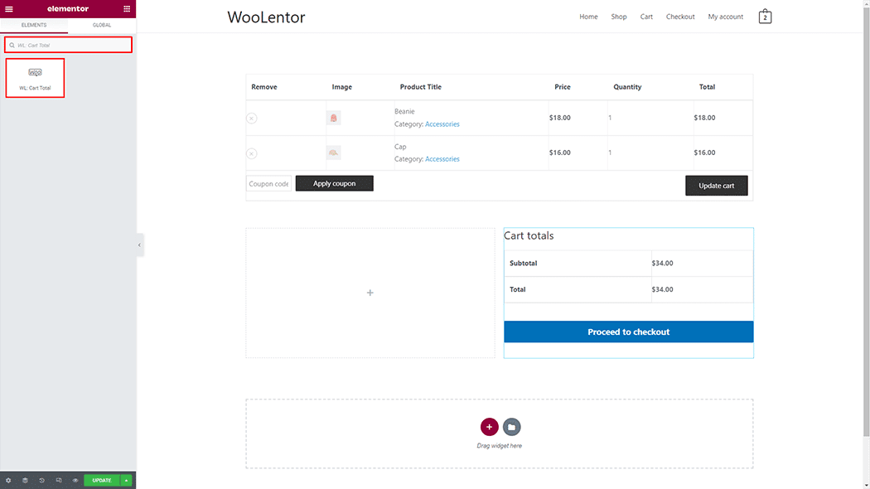Click the search magnifier in widget search
Image resolution: width=870 pixels, height=489 pixels.
coord(11,45)
